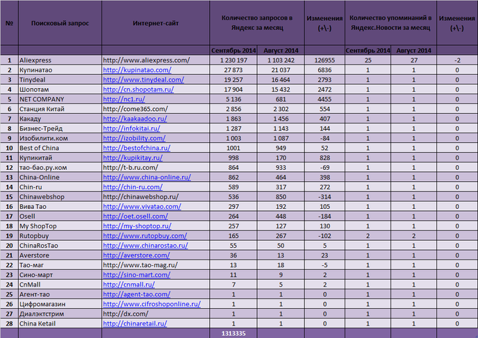Open the kupinatao.com link
This screenshot has height=338, width=478.
[x=137, y=70]
